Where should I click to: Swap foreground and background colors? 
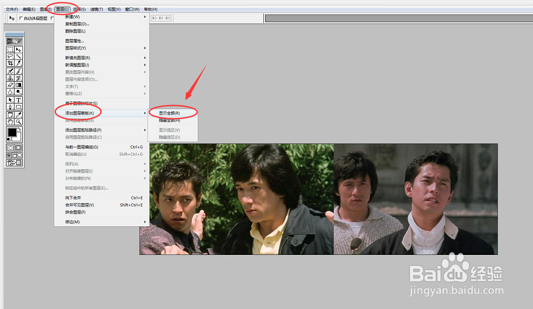coord(19,129)
